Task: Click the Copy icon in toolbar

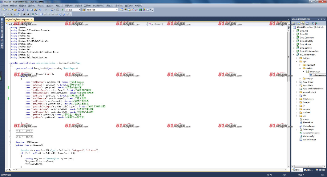Action: coord(32,10)
